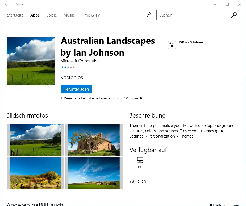Minimize the Store window
This screenshot has height=206, width=246.
(215, 4)
